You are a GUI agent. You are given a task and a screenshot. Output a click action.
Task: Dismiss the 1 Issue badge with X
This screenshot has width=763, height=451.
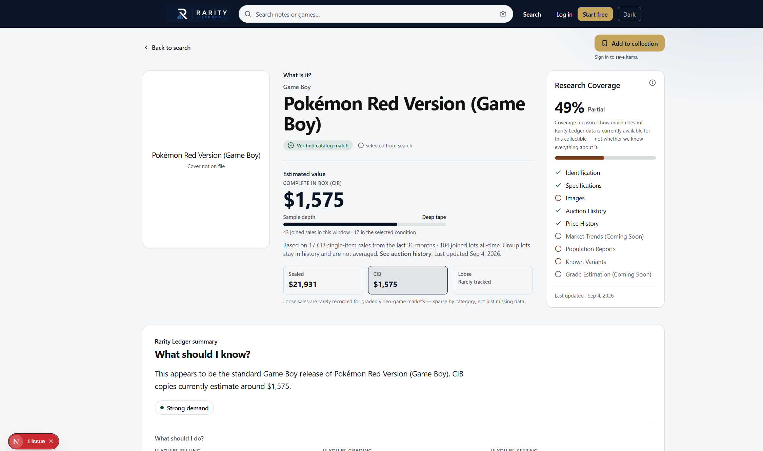(x=51, y=442)
